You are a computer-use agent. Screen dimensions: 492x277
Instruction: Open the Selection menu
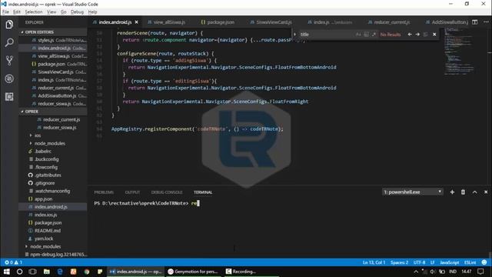click(34, 12)
